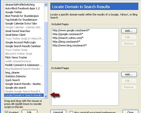Click inside the Excluded Pages list box
The image size is (141, 113).
85,89
